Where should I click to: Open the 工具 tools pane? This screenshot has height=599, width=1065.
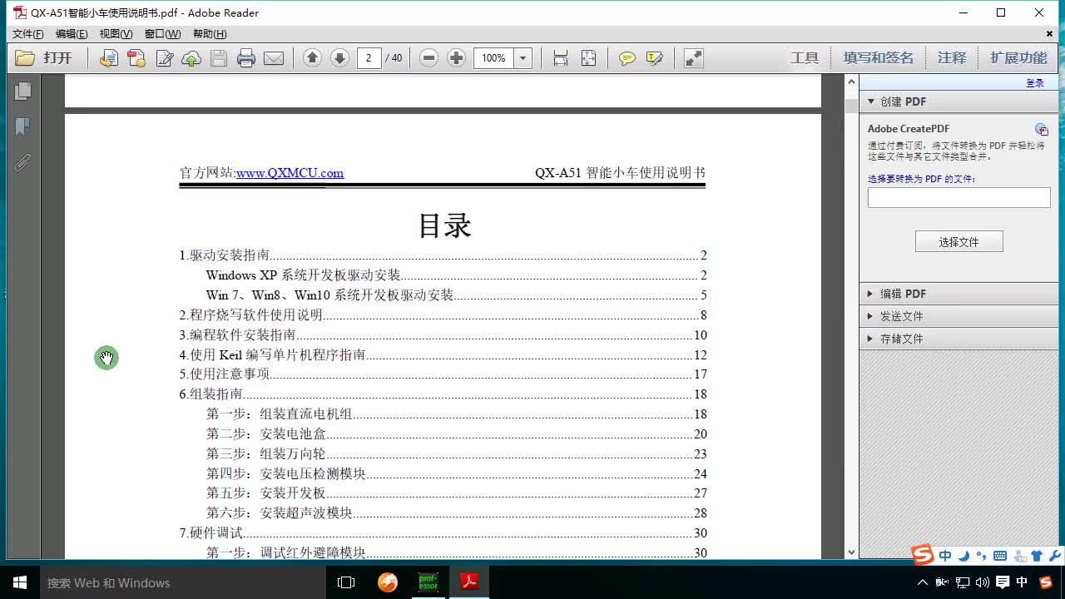coord(805,57)
